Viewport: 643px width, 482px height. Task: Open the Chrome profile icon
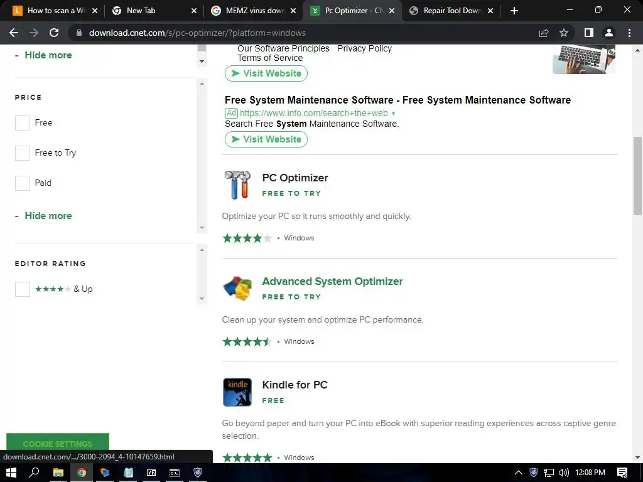click(x=609, y=33)
